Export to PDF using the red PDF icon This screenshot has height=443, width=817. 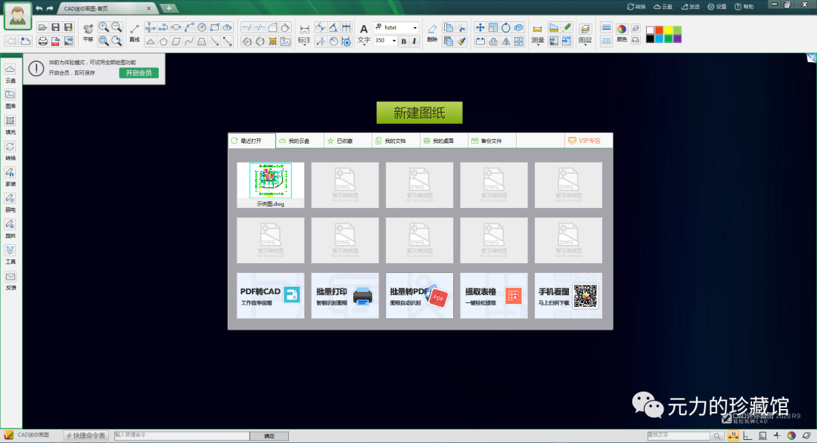click(x=55, y=41)
